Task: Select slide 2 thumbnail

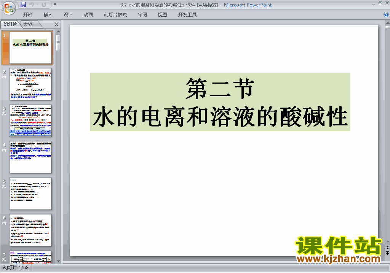Action: [x=30, y=84]
